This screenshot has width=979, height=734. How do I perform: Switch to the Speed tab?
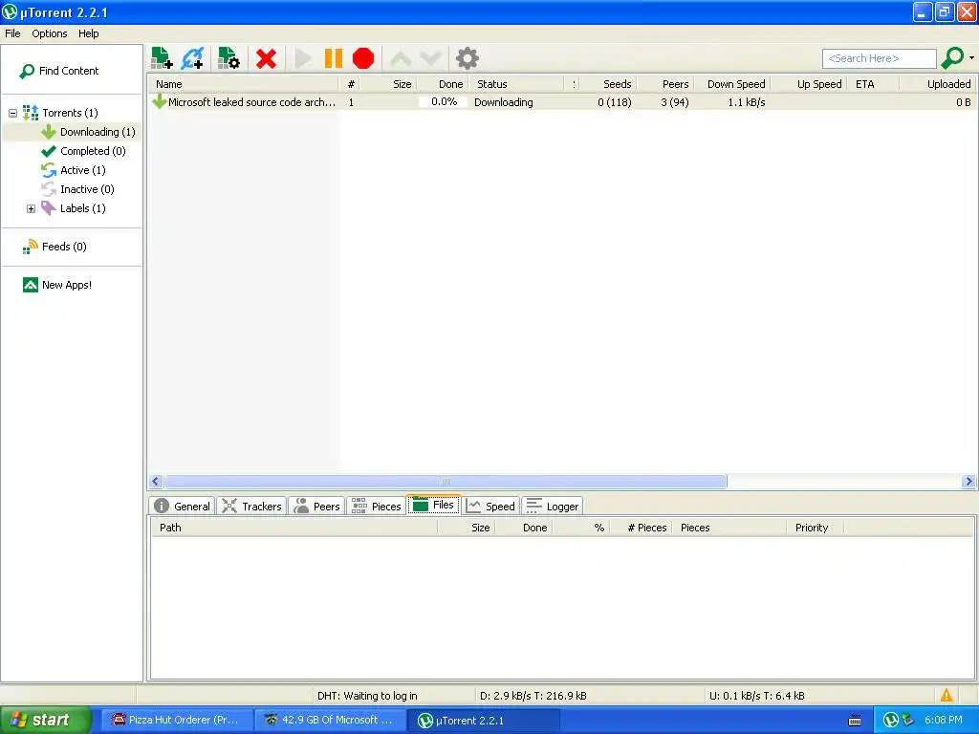click(x=490, y=507)
